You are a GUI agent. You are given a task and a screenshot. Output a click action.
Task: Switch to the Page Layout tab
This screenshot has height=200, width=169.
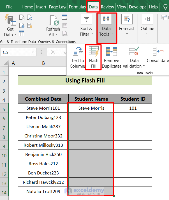[58, 7]
